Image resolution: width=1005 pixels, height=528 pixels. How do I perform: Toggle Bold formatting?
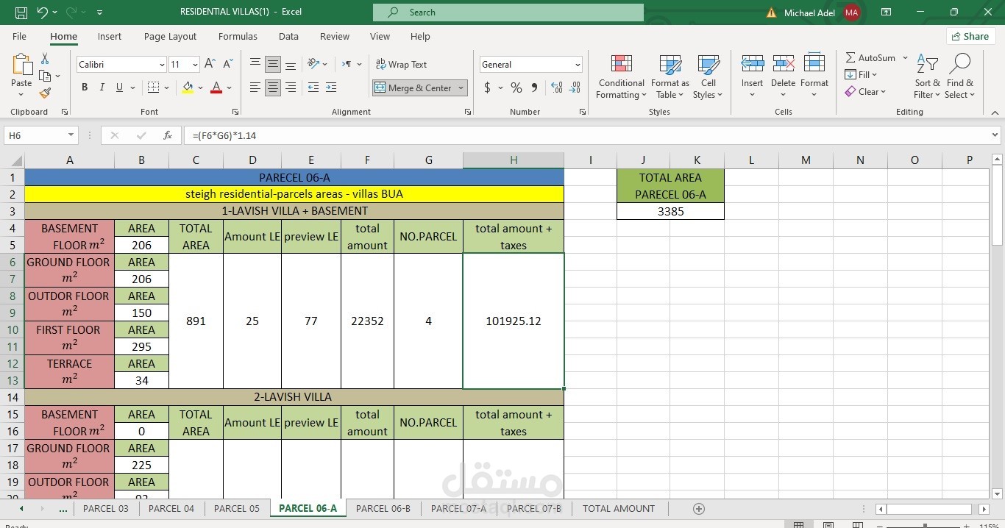click(85, 88)
